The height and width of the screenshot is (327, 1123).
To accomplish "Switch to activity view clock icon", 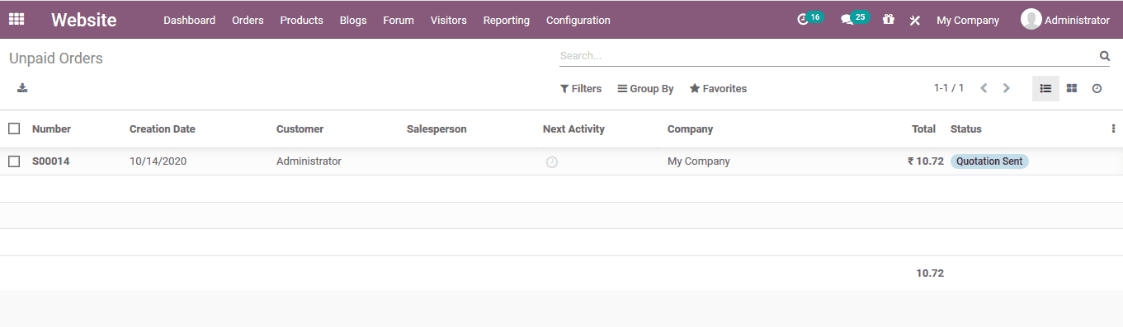I will pyautogui.click(x=1097, y=88).
